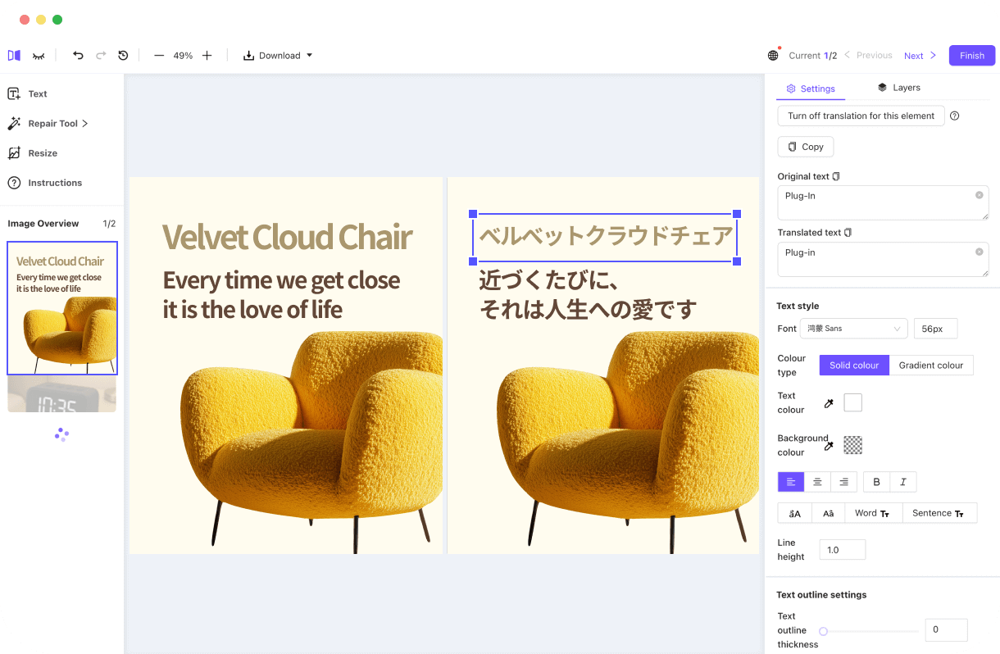Redo the last action
The width and height of the screenshot is (1000, 654).
[101, 56]
